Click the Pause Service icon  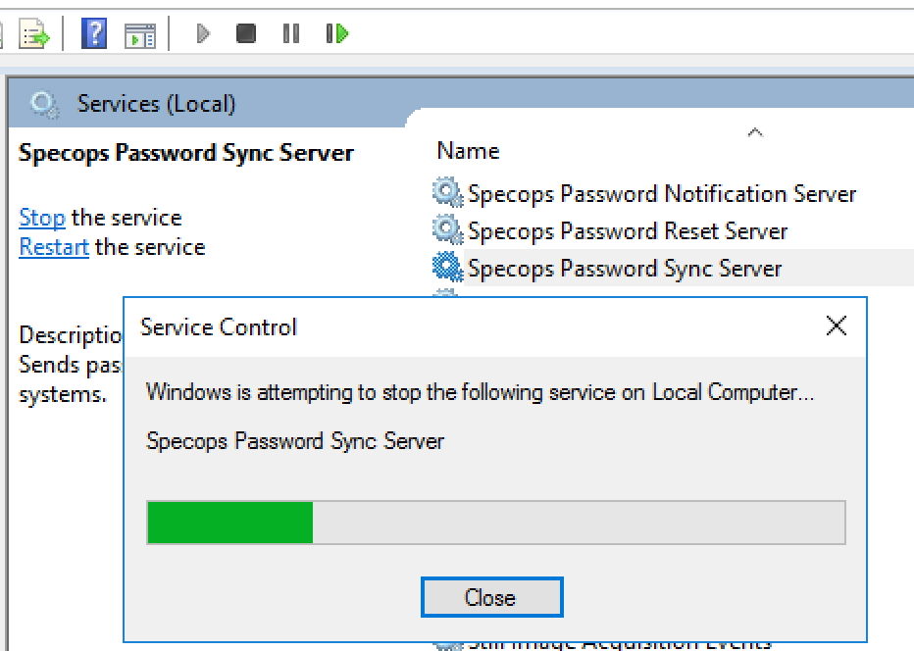[x=291, y=33]
